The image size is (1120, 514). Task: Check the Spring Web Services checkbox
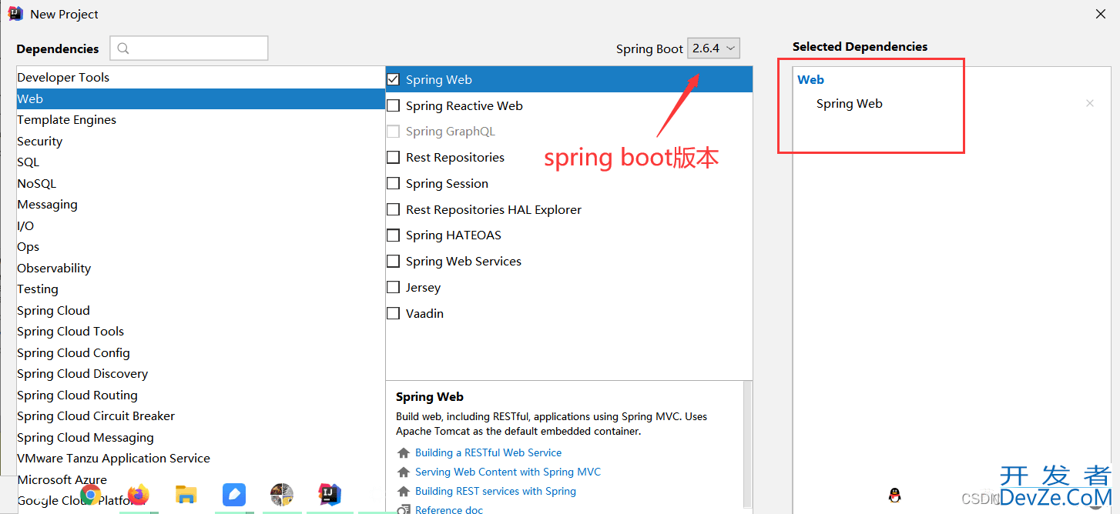pos(394,262)
